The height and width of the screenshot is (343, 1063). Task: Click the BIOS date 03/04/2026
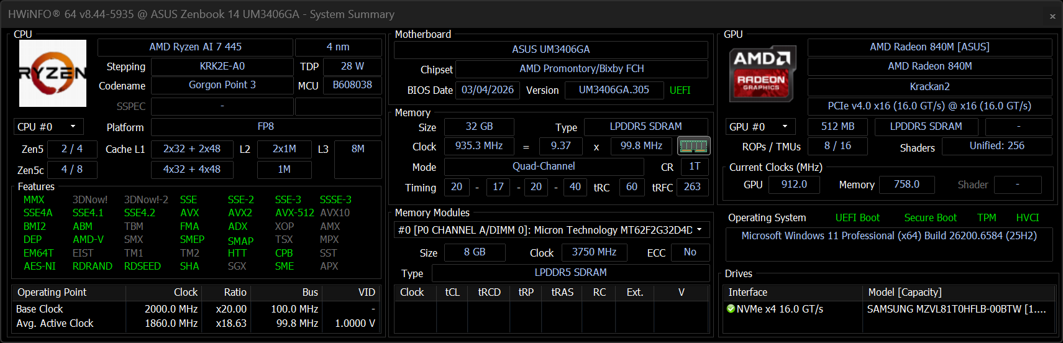[488, 90]
